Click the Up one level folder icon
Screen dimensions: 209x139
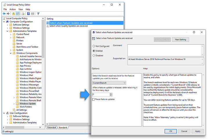click(13, 14)
